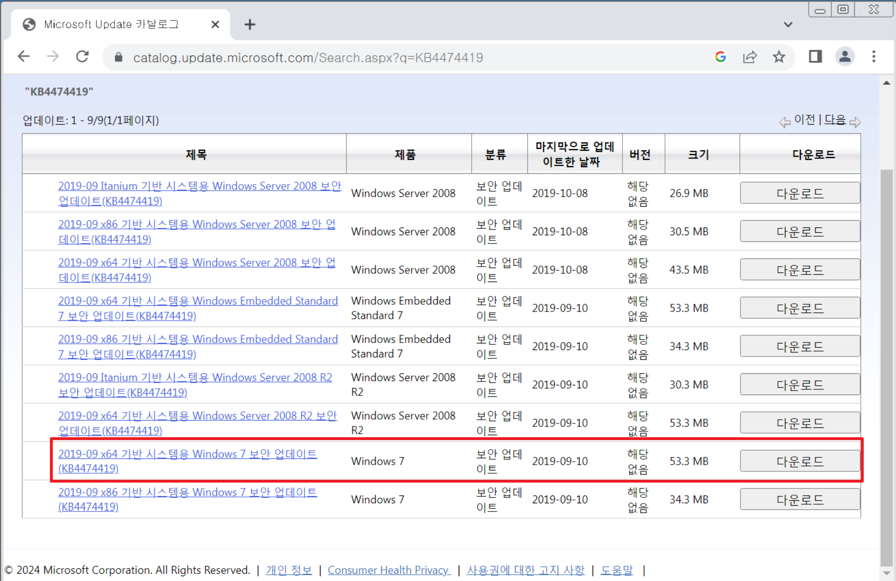Download x86 Embedded Standard 7 update
This screenshot has height=581, width=896.
[800, 346]
